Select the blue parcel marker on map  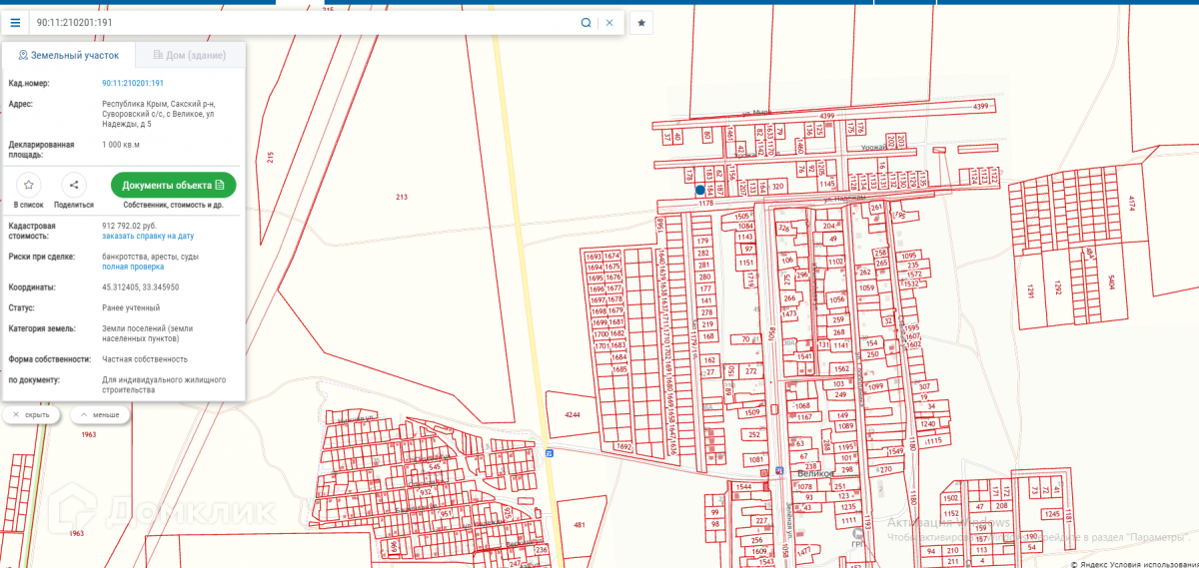click(x=700, y=189)
